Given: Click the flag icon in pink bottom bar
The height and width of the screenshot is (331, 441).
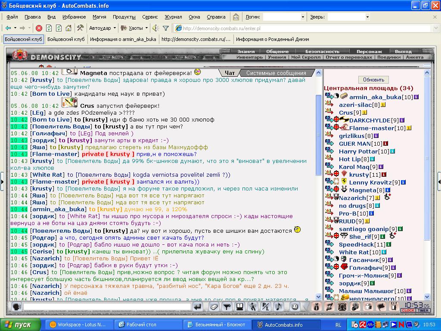Looking at the screenshot, I should point(381,307).
